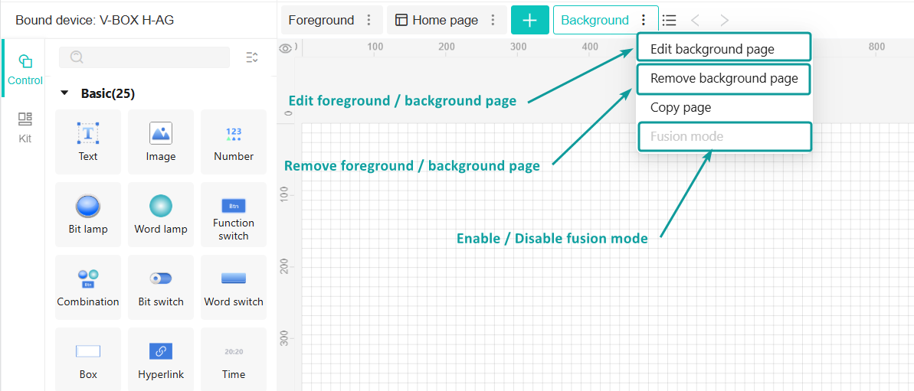Collapse the Basic(25) category
The height and width of the screenshot is (391, 914).
pos(64,93)
